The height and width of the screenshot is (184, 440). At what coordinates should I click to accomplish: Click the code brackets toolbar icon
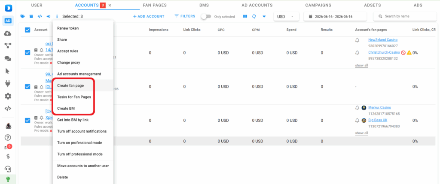click(40, 16)
